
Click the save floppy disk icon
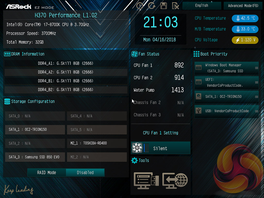coord(163,6)
